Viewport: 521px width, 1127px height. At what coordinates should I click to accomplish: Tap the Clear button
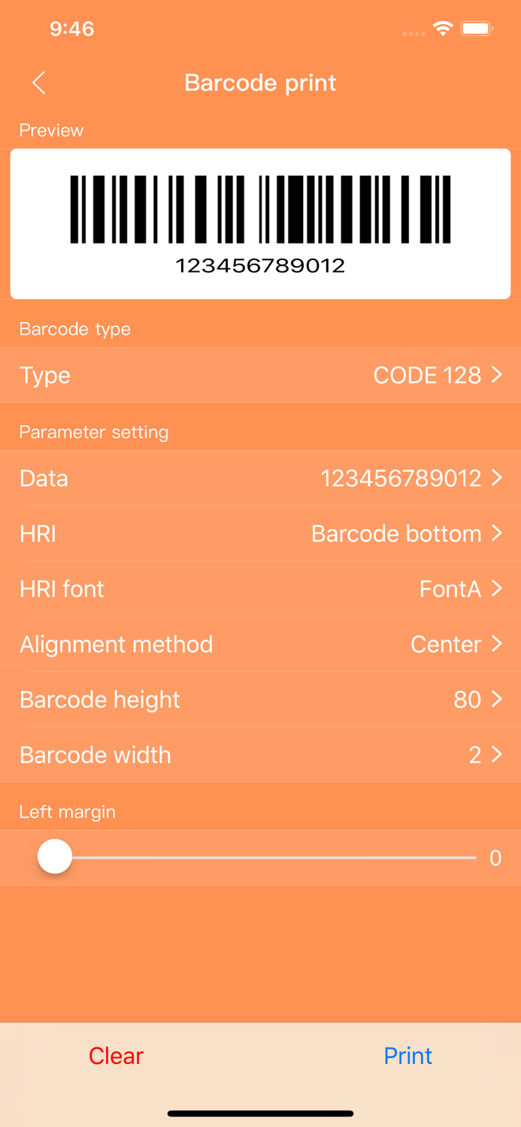pos(116,1055)
